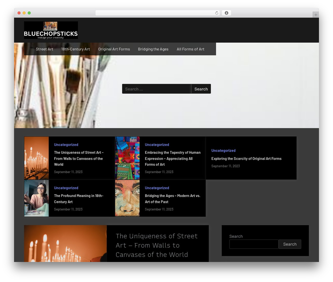
Task: Click the browser address bar
Action: [x=158, y=13]
